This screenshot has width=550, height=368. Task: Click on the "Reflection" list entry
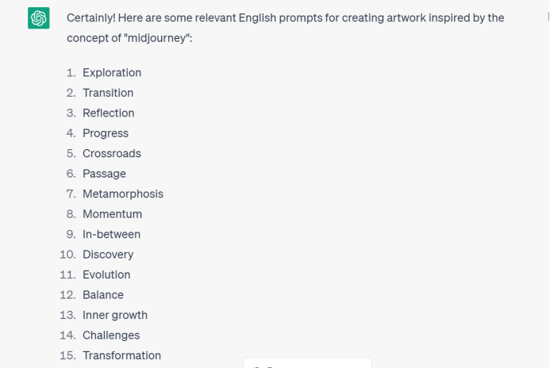109,113
